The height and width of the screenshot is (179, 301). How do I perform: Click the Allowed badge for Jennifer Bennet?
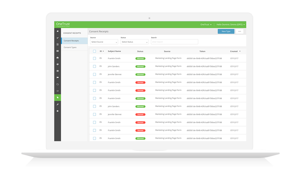(140, 74)
